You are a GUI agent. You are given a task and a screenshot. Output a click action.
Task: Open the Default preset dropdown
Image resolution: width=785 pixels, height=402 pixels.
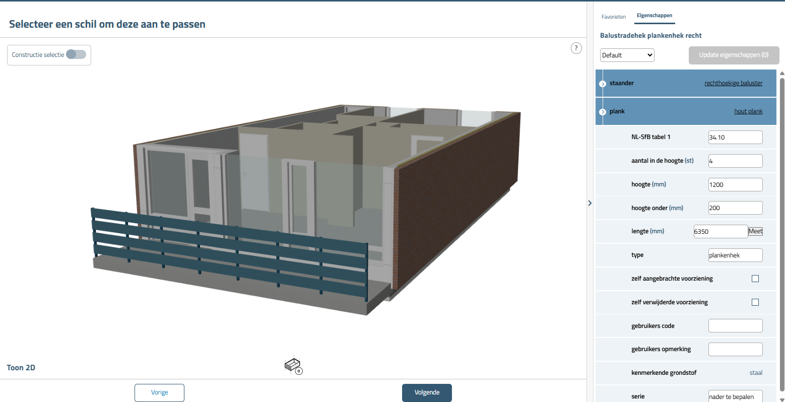[x=627, y=55]
